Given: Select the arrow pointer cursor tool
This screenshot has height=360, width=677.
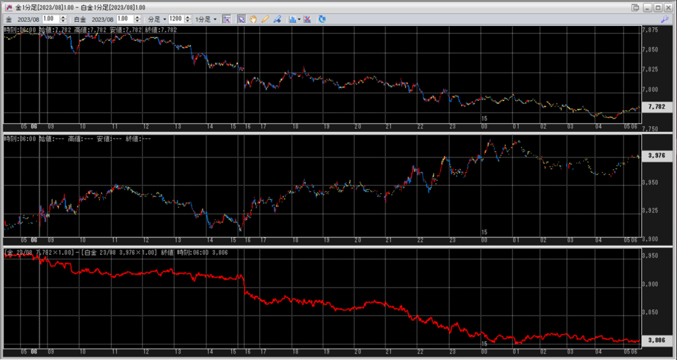Looking at the screenshot, I should pos(242,20).
